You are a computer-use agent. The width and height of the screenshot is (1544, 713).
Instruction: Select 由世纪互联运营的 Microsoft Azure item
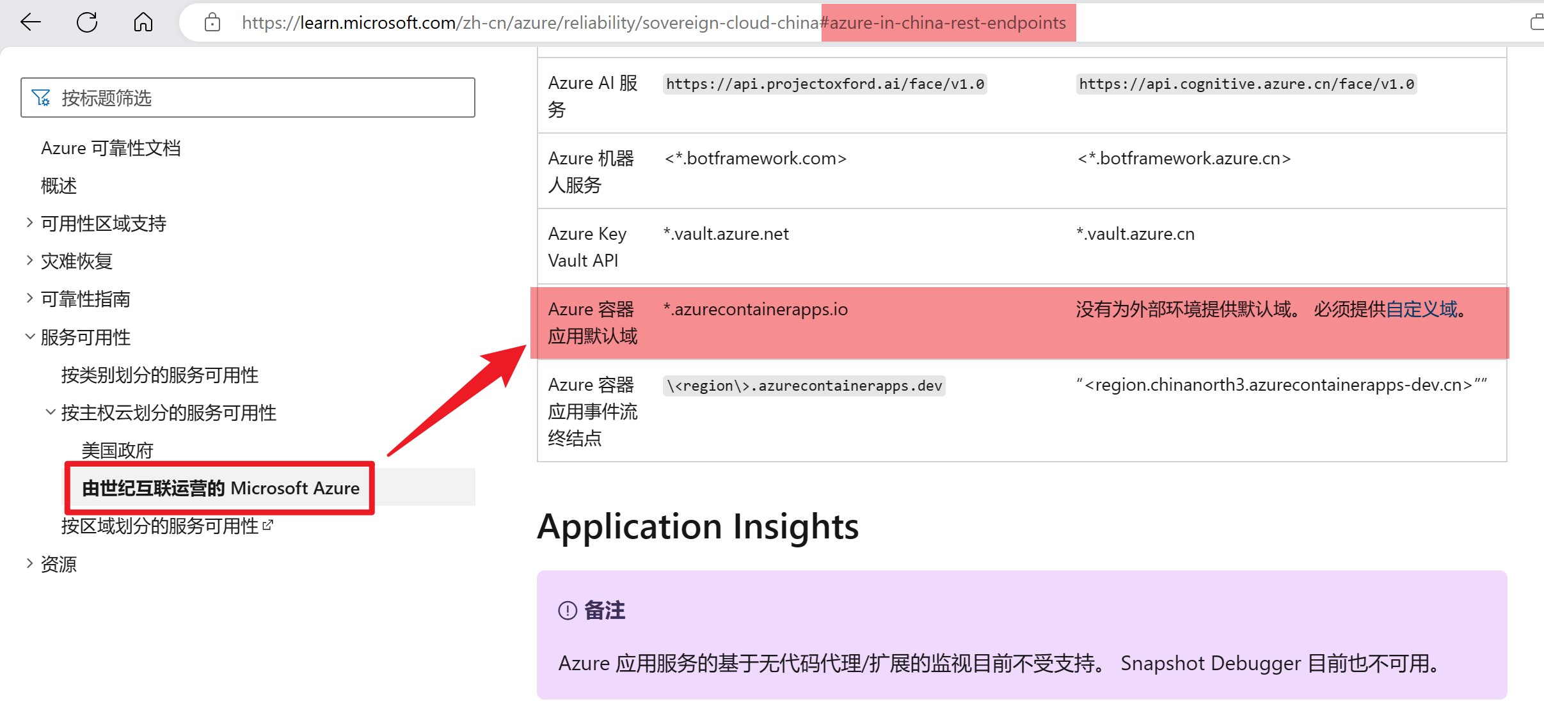point(221,488)
